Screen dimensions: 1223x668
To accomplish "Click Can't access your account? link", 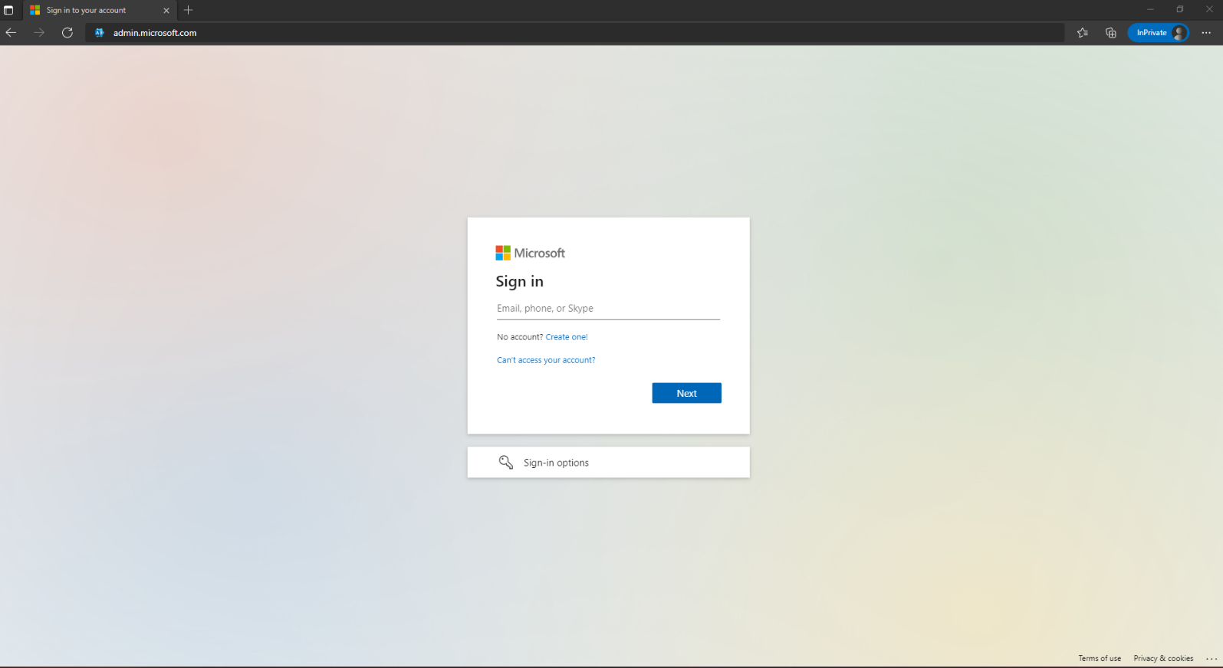I will click(x=546, y=359).
